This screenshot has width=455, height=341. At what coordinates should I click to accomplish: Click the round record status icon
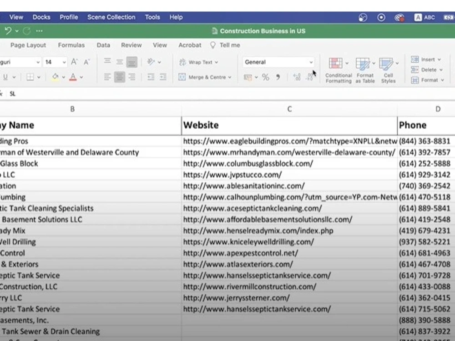point(381,18)
